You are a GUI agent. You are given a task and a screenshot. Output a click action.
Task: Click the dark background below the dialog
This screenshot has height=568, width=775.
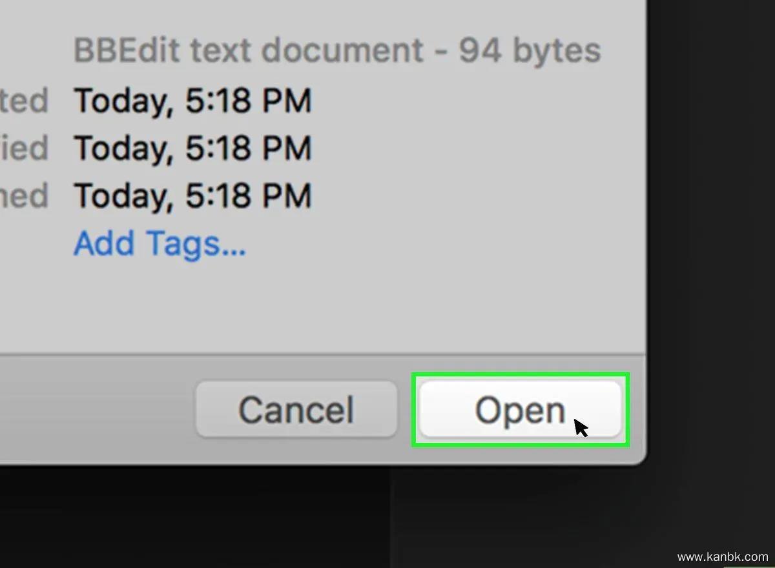194,516
